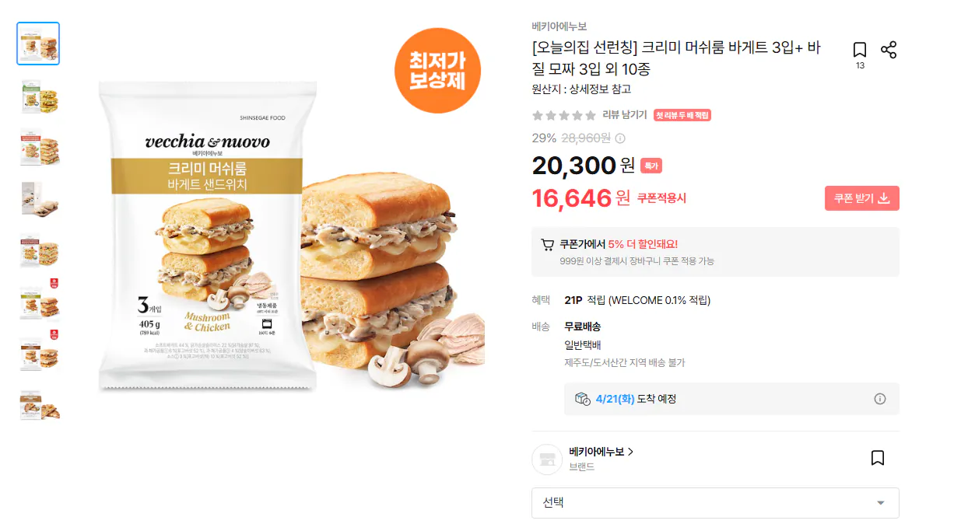This screenshot has height=524, width=968.
Task: Select the second green package thumbnail
Action: point(38,96)
